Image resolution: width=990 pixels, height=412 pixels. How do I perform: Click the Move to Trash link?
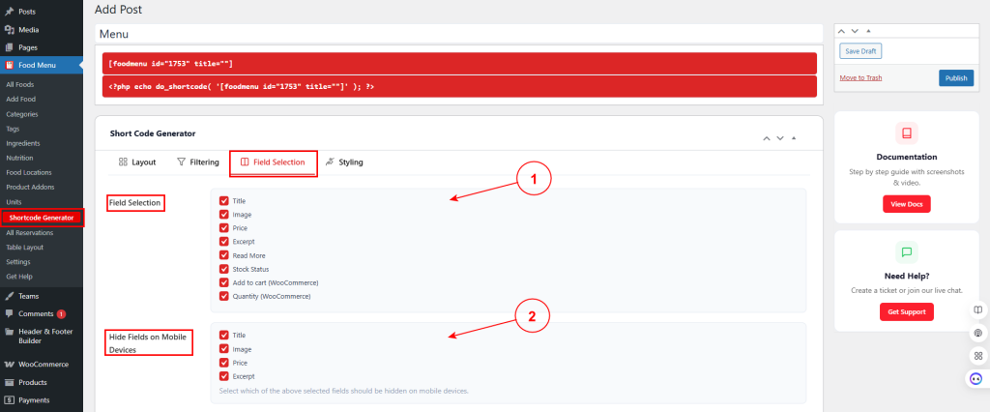pos(860,77)
